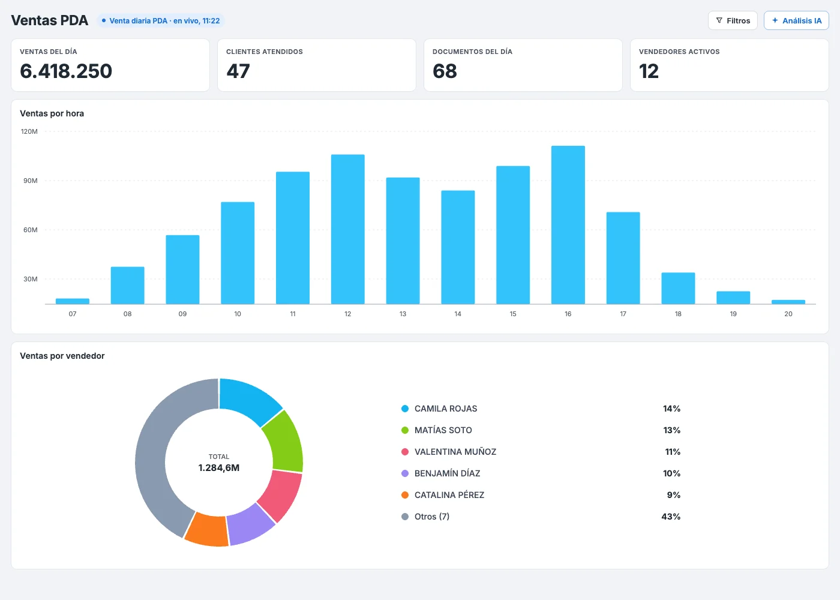Launch Análisis IA

click(796, 20)
